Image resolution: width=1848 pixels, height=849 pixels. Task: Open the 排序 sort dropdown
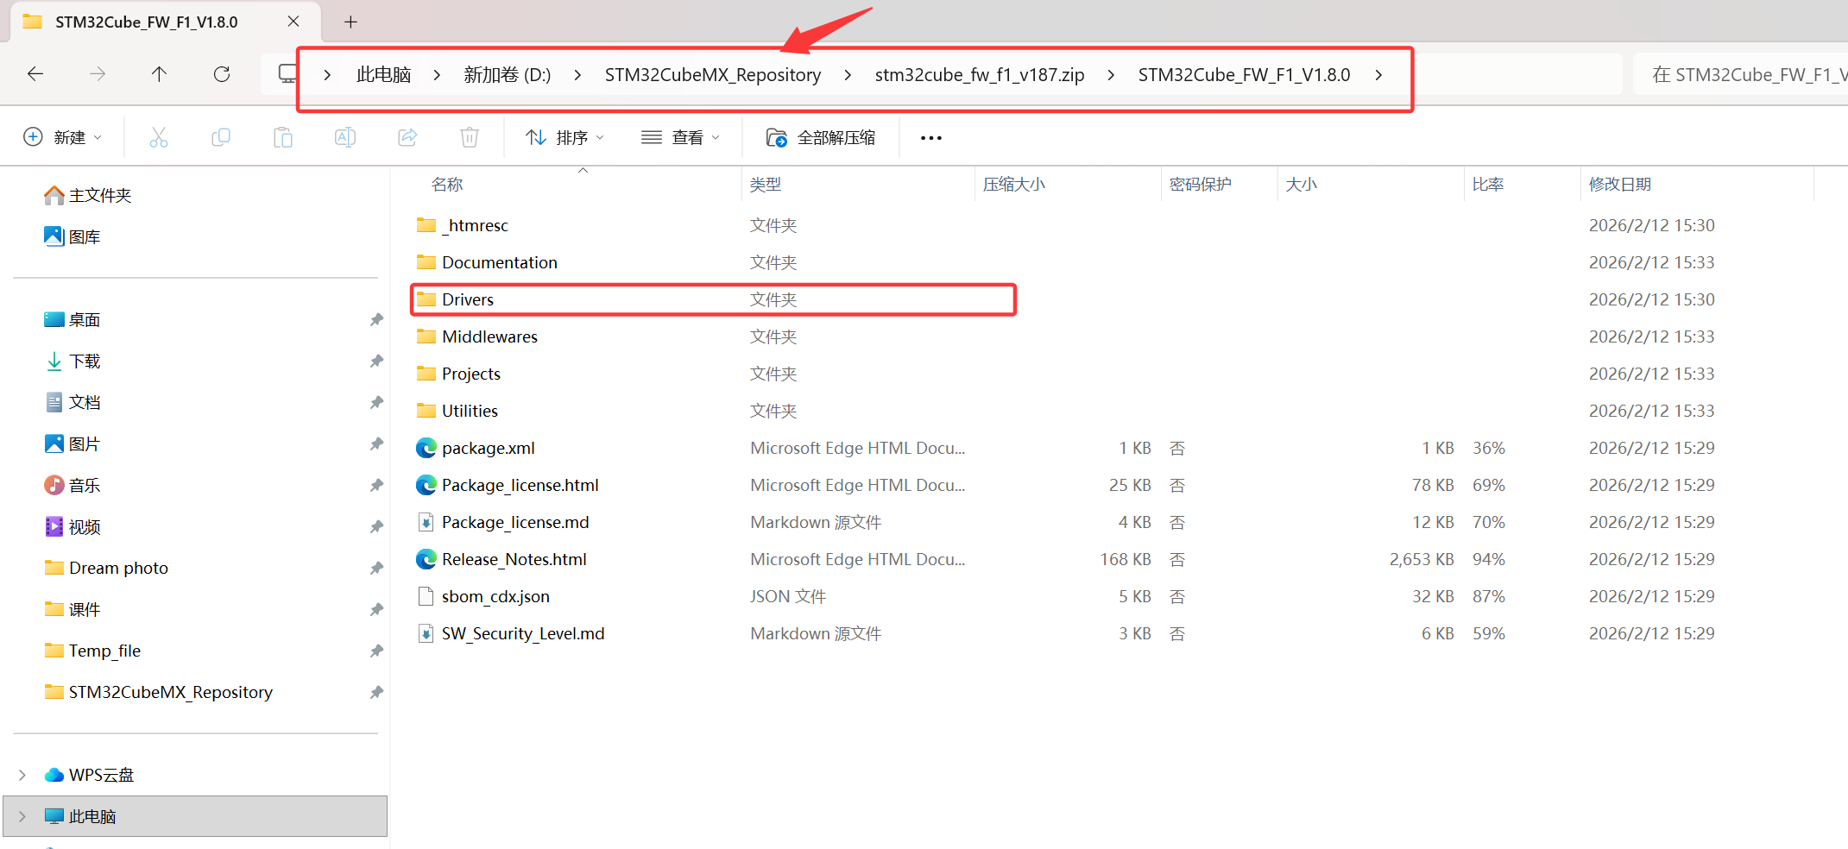[565, 137]
